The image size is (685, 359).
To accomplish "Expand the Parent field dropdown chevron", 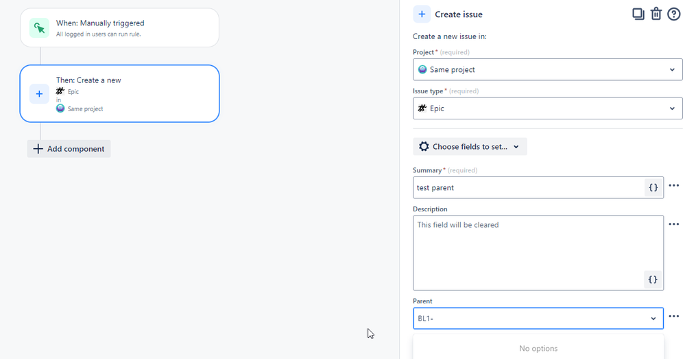I will tap(653, 319).
